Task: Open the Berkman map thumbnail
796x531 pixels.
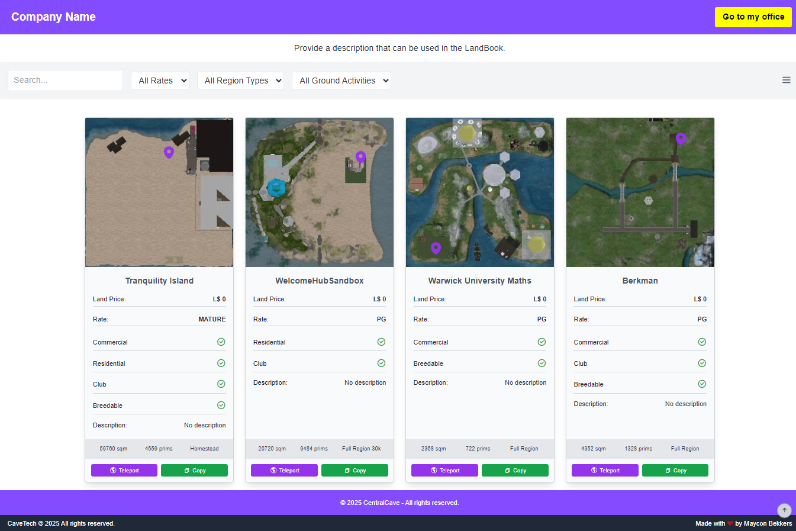Action: [640, 192]
